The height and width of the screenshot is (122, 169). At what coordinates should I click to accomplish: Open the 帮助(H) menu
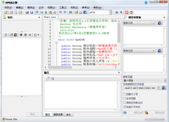click(97, 8)
